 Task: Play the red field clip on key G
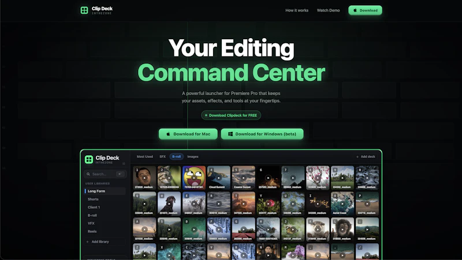[x=243, y=229]
